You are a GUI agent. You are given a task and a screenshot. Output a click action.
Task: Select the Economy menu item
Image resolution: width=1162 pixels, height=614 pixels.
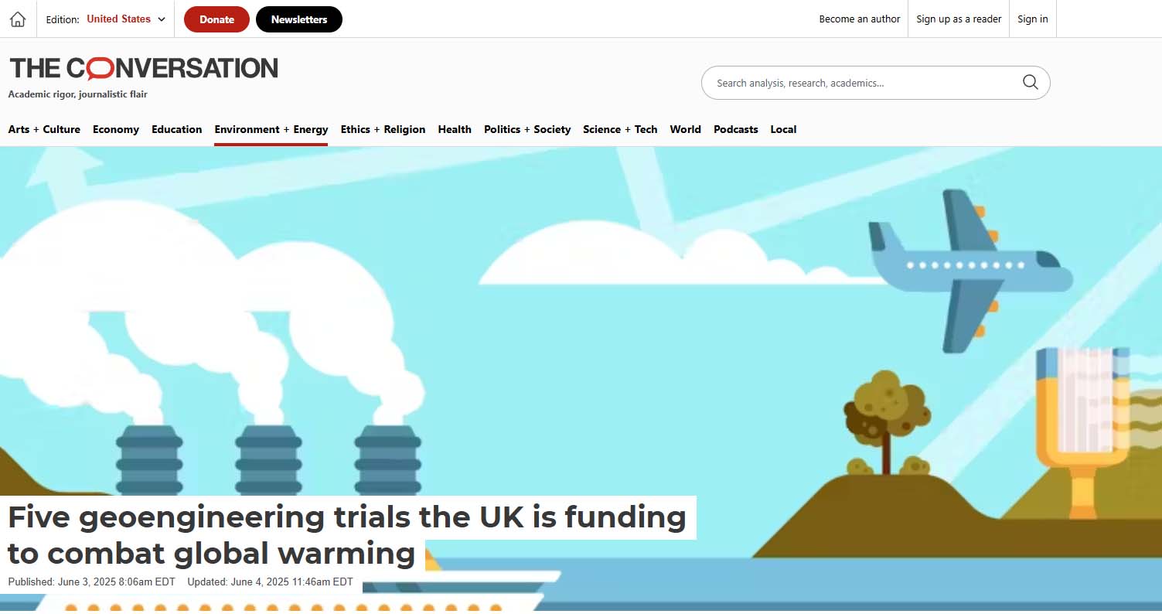[x=116, y=129]
